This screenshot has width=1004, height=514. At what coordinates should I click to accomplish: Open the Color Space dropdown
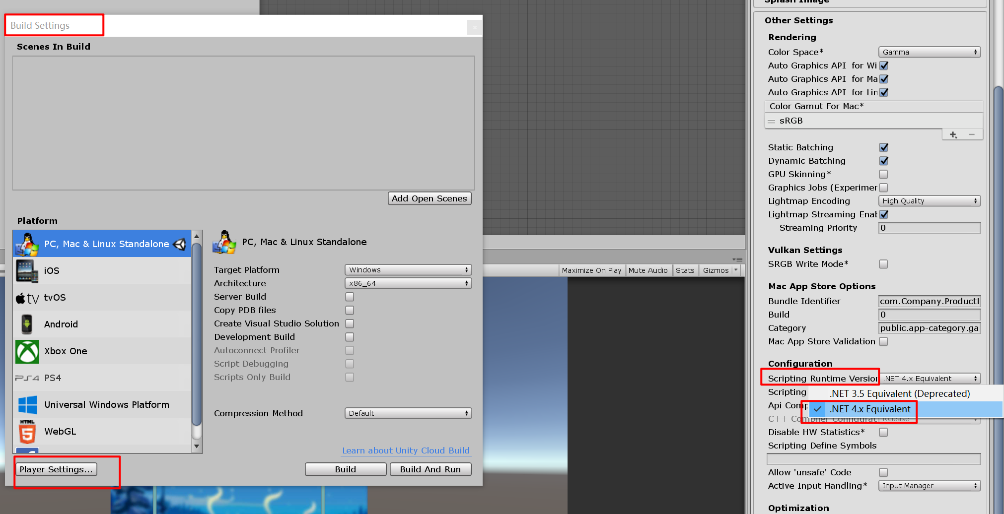tap(929, 52)
